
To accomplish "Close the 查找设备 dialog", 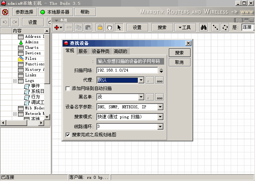I will pos(188,43).
